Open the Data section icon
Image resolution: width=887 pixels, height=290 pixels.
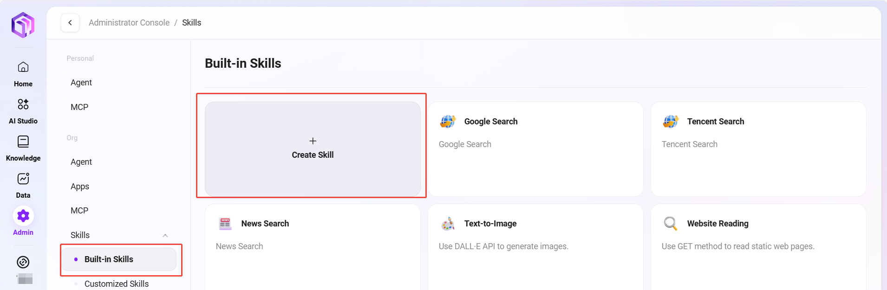click(x=23, y=179)
